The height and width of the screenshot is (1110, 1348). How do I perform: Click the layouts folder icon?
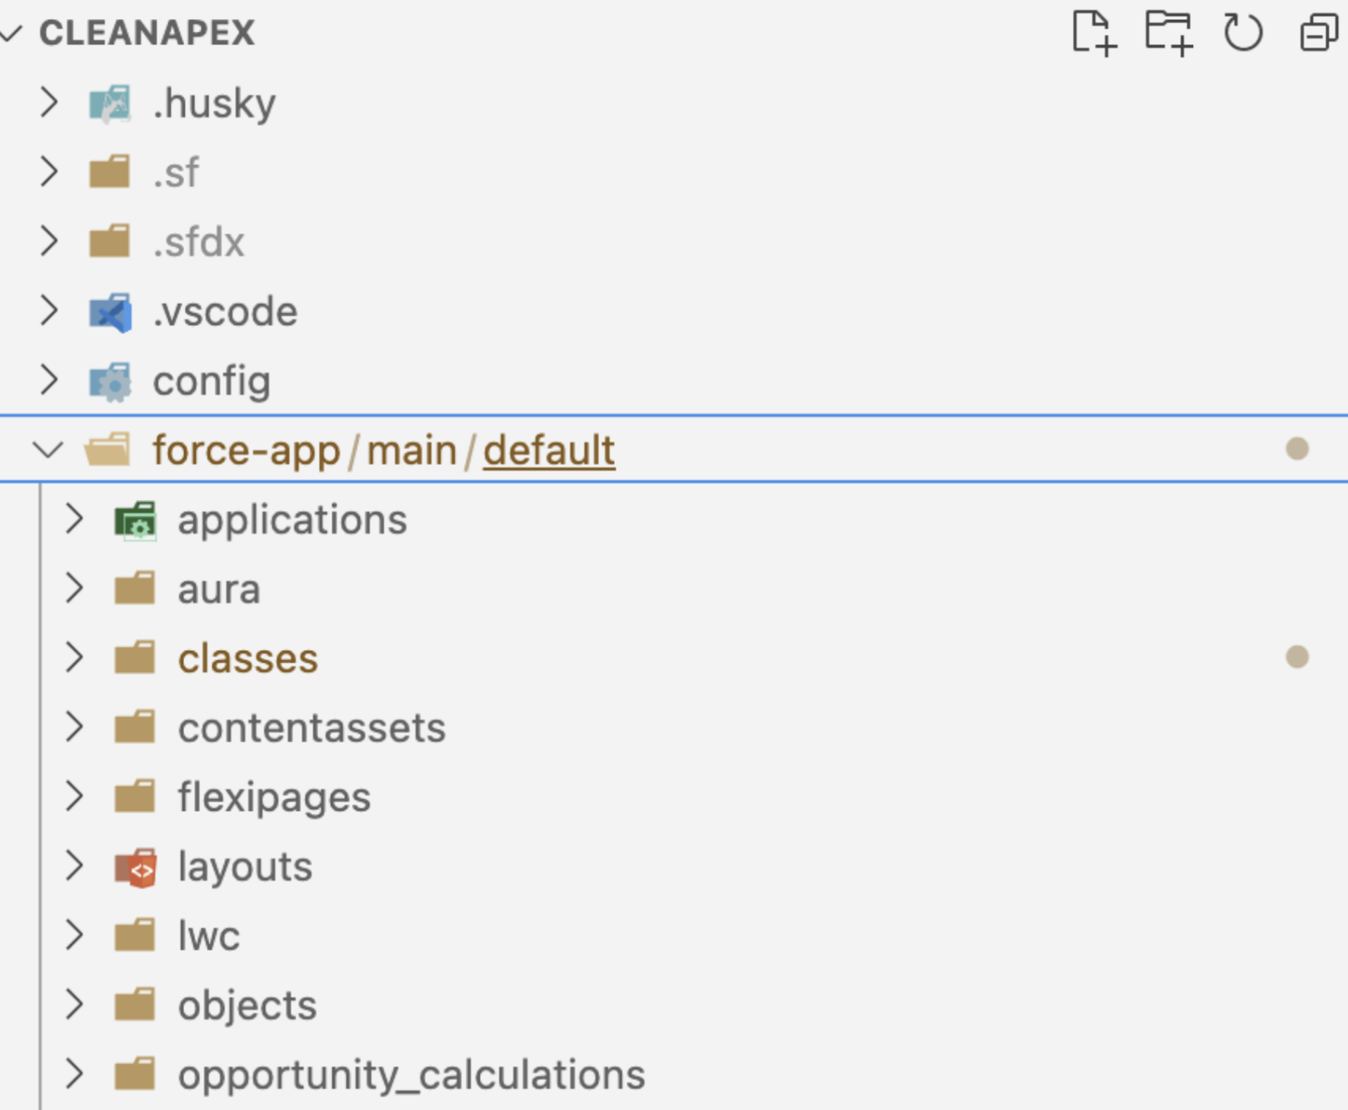click(x=136, y=867)
